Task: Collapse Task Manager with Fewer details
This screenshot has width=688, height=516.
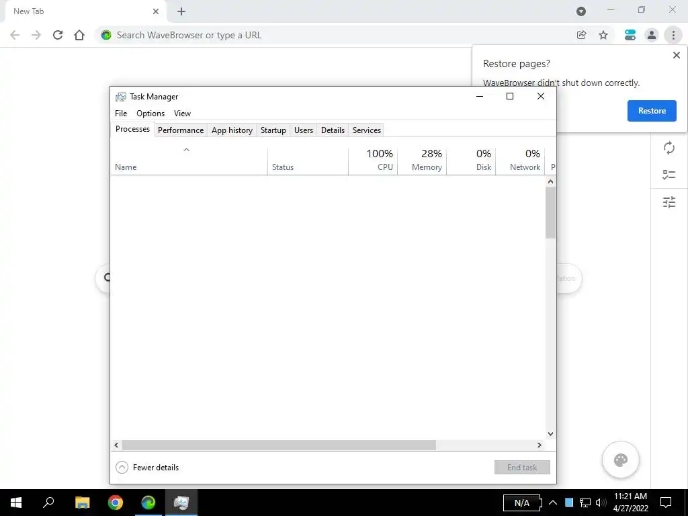Action: click(x=147, y=468)
